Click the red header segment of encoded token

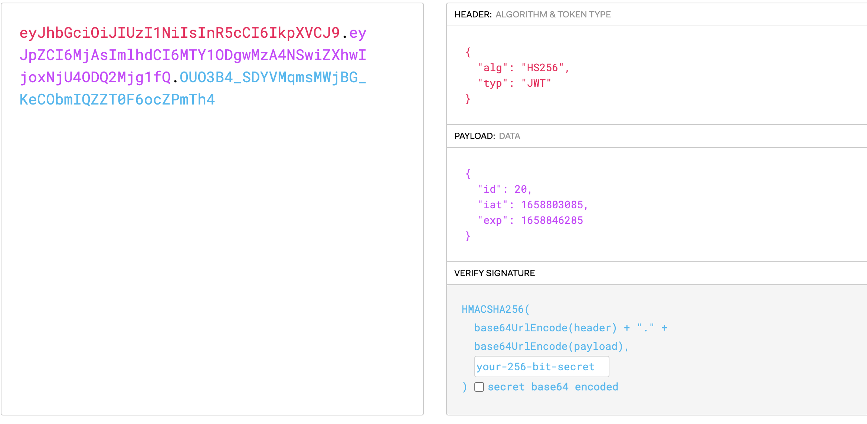click(x=179, y=33)
